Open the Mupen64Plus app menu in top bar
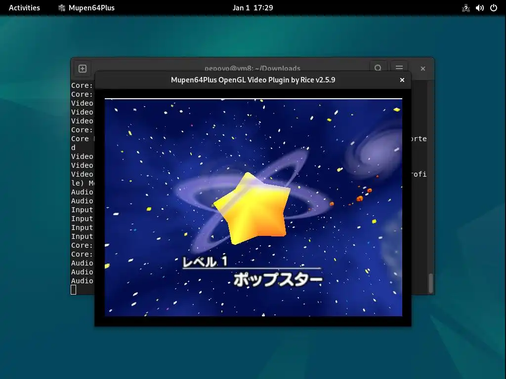This screenshot has height=379, width=506. (86, 8)
